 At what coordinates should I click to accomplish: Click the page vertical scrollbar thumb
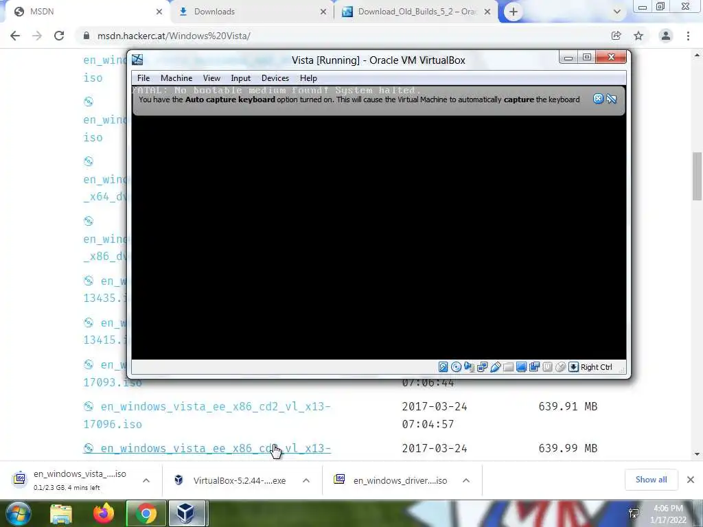tap(697, 176)
